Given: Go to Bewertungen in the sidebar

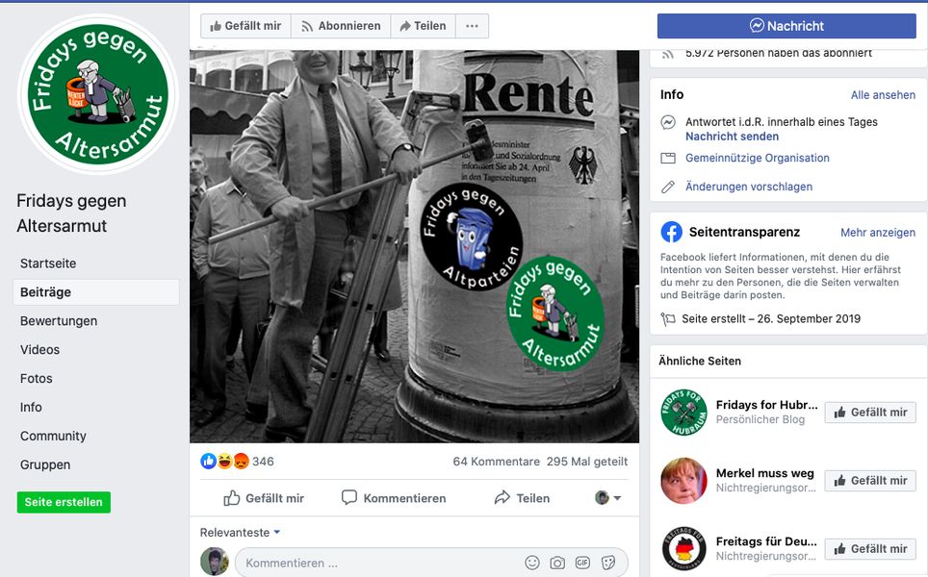Looking at the screenshot, I should tap(59, 321).
